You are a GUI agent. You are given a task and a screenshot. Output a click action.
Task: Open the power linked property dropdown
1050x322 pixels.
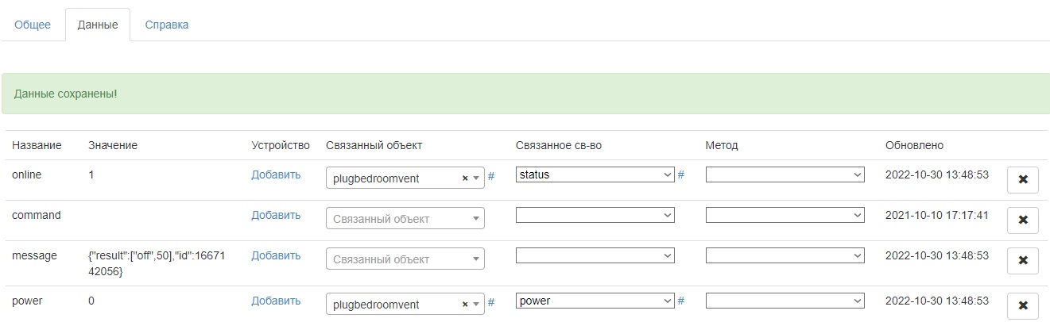[595, 301]
